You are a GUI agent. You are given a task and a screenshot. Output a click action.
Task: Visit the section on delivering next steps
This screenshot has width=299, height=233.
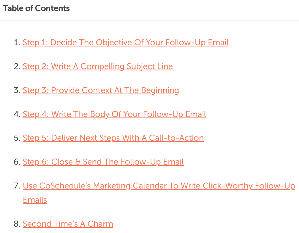[113, 138]
